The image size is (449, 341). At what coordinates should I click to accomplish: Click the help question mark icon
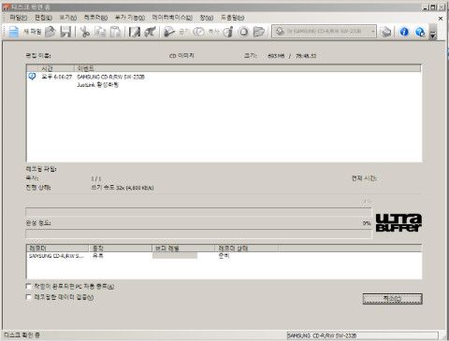(x=420, y=32)
